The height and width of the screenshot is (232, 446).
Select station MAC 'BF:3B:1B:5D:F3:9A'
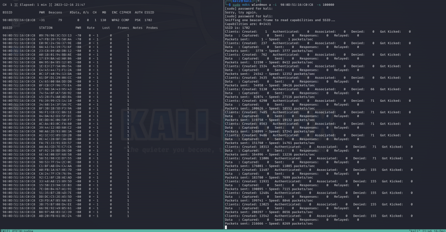[x=55, y=109]
